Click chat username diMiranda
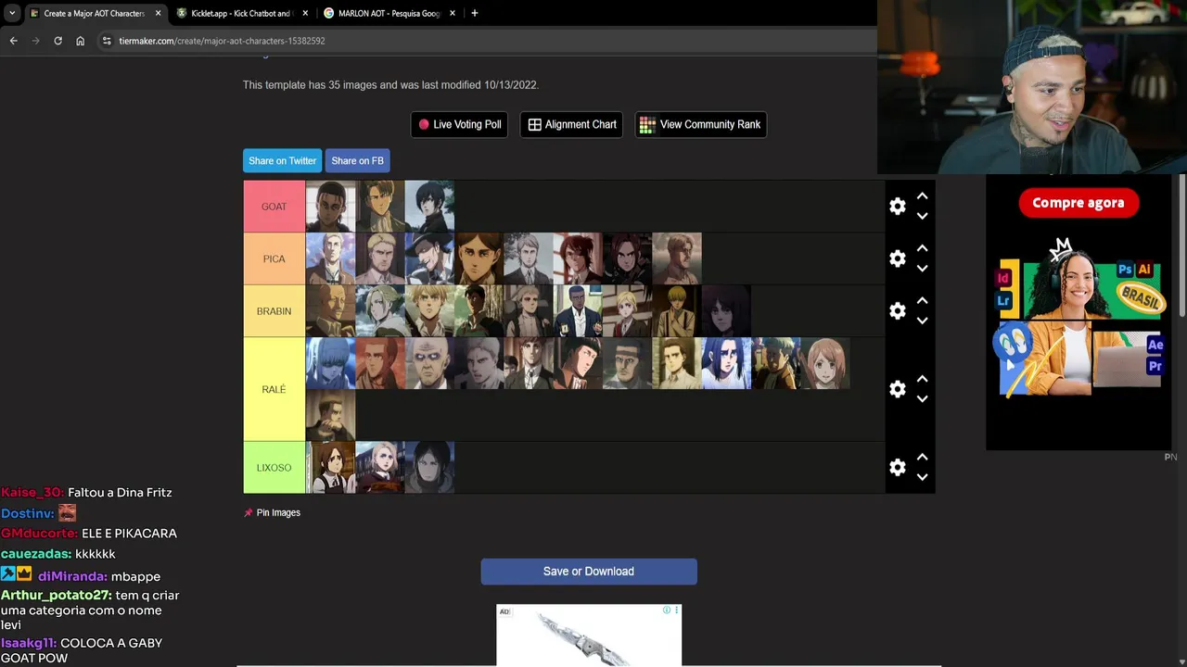The width and height of the screenshot is (1187, 667). click(x=72, y=576)
